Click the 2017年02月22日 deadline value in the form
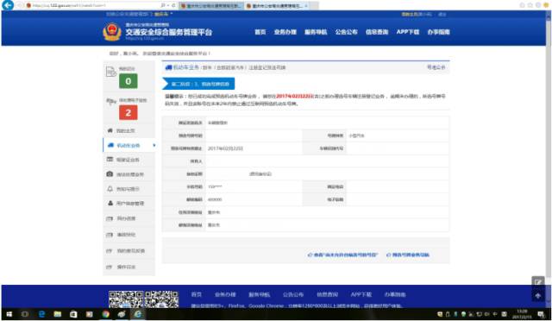This screenshot has width=552, height=321. pos(225,148)
